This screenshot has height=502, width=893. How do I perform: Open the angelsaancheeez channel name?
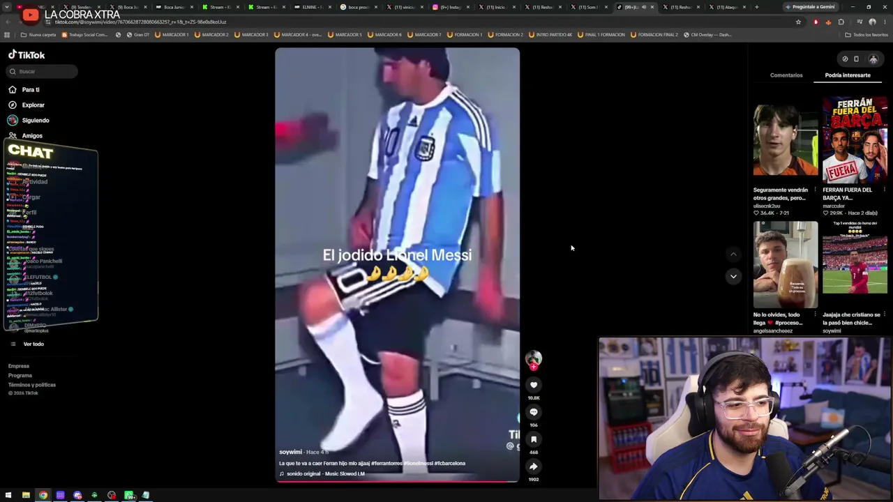pos(773,331)
